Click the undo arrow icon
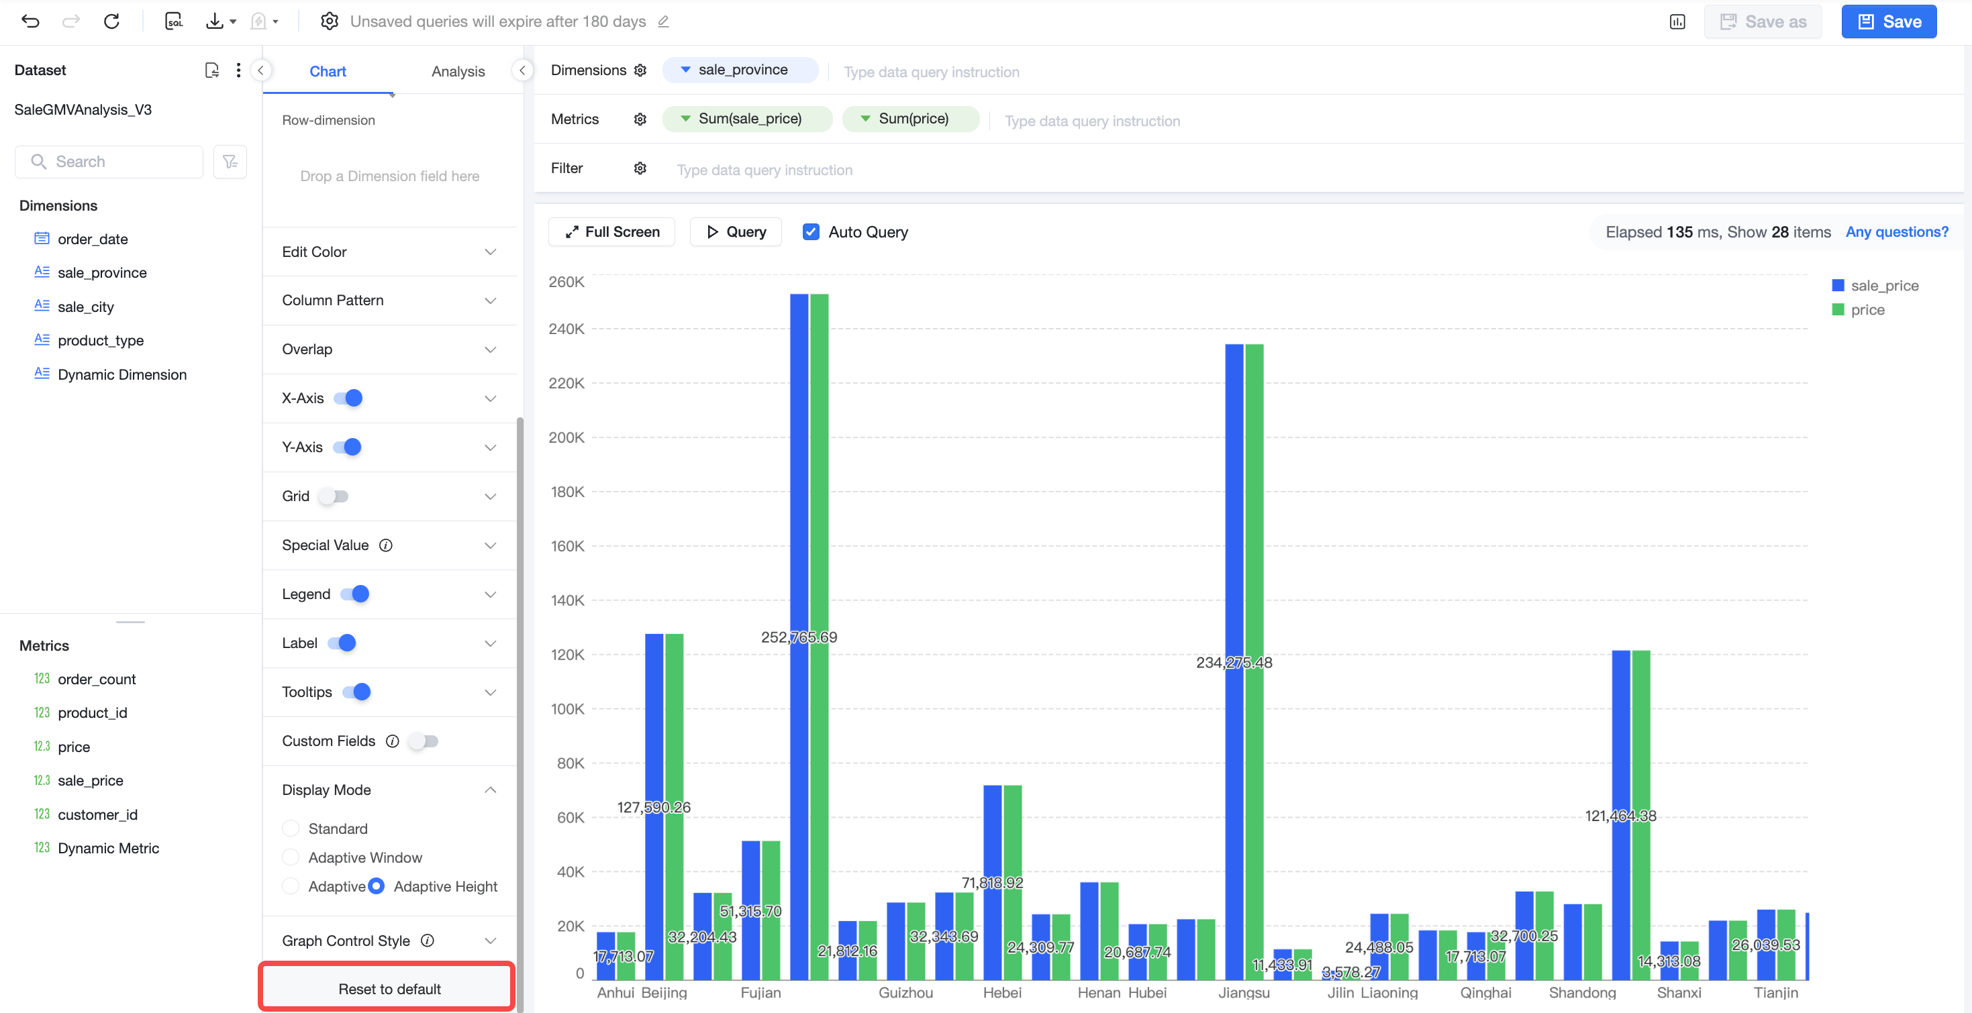 tap(31, 21)
